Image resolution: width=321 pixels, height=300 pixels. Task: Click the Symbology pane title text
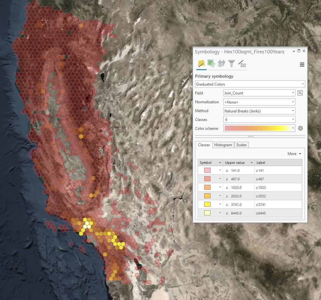pos(239,51)
